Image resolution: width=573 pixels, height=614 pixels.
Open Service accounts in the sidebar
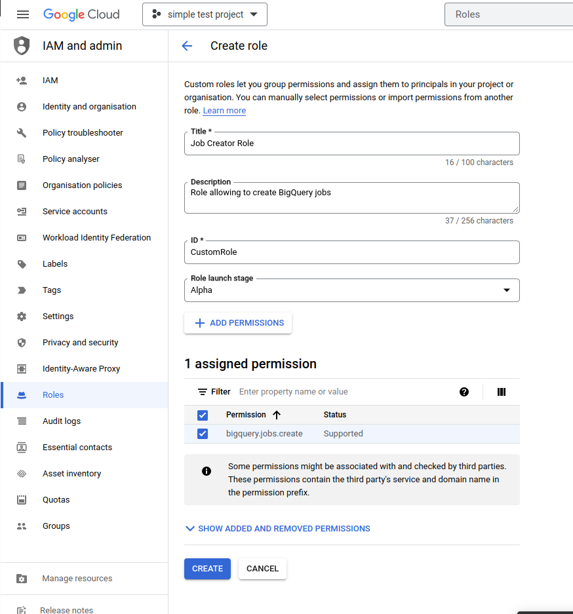75,212
